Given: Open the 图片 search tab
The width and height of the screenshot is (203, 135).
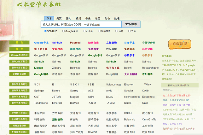Looking at the screenshot, I should coord(69,18).
